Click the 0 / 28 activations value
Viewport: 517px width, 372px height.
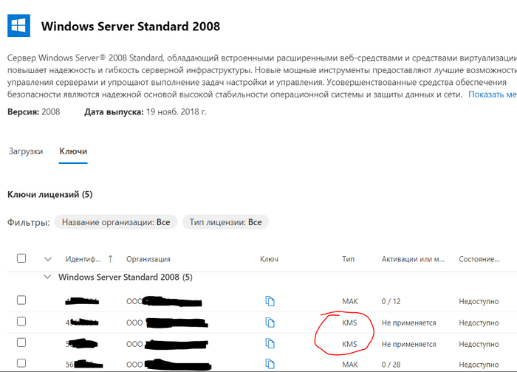[x=391, y=365]
